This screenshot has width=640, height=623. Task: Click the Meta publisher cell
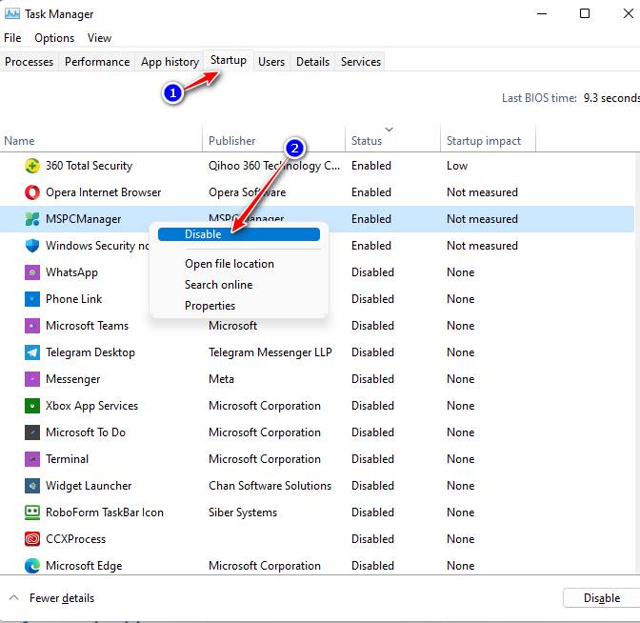pos(221,379)
